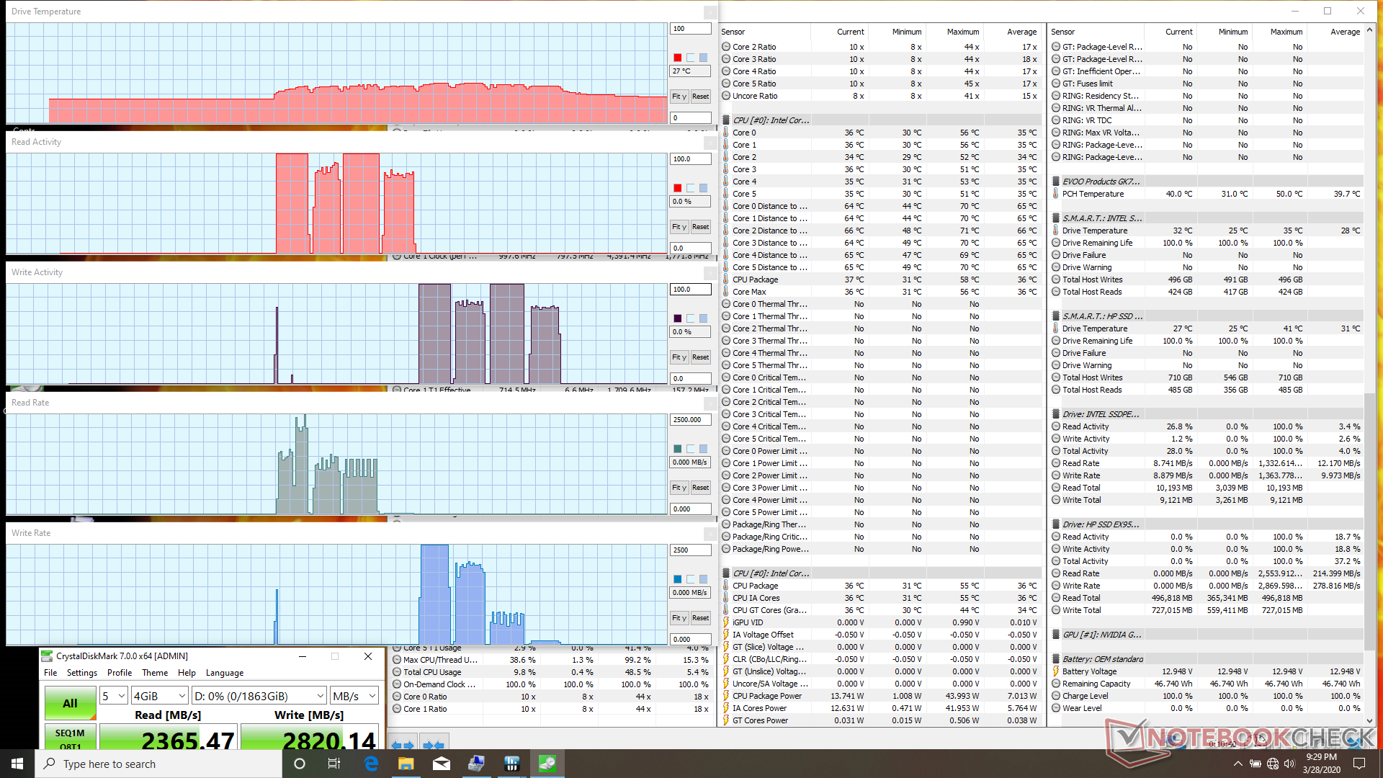This screenshot has height=778, width=1383.
Task: Click the Cortana circle icon on taskbar
Action: point(300,764)
